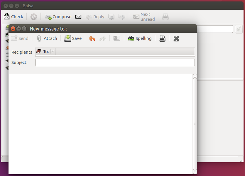Click Reply in Balsa toolbar

tap(95, 17)
